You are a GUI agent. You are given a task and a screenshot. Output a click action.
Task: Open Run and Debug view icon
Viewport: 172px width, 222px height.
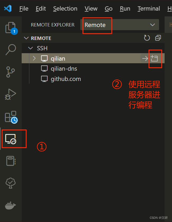click(x=11, y=94)
